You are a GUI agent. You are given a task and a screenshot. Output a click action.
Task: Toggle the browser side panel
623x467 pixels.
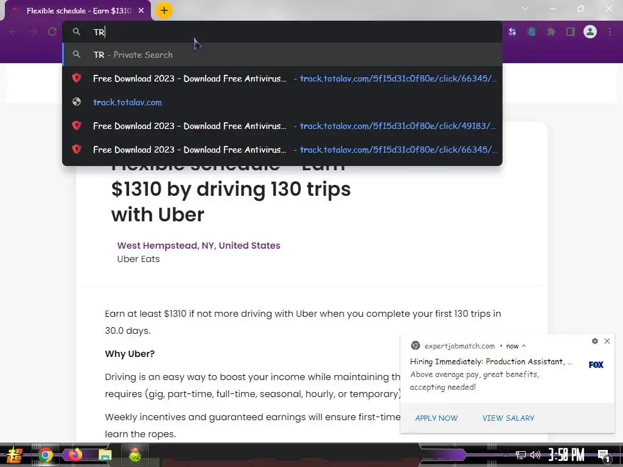click(x=571, y=32)
